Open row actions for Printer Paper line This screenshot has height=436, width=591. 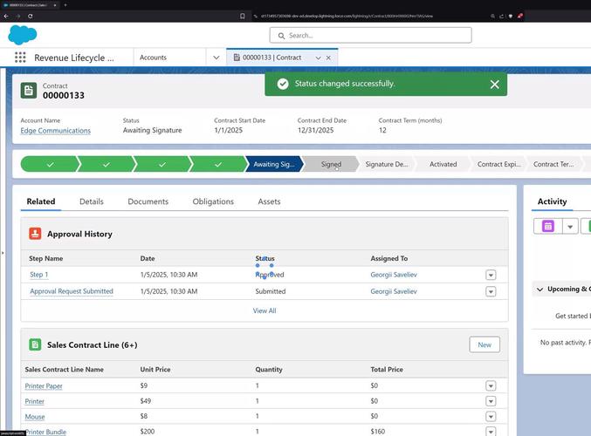(491, 386)
